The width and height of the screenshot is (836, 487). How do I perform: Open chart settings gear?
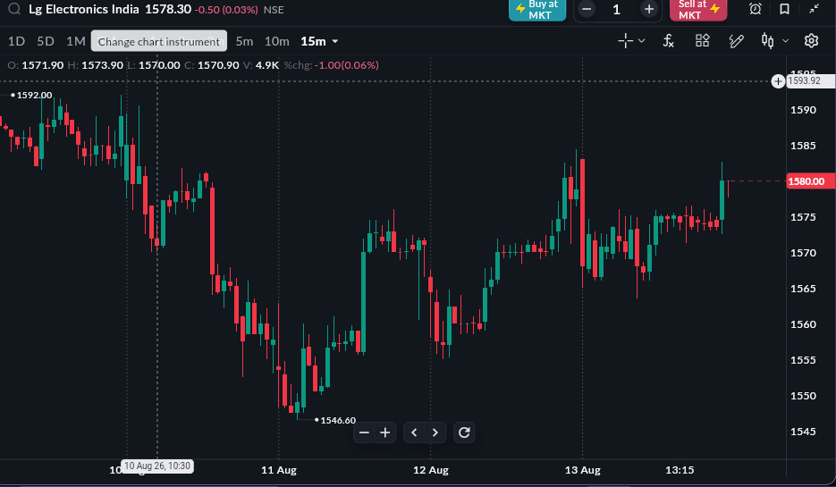click(x=811, y=40)
